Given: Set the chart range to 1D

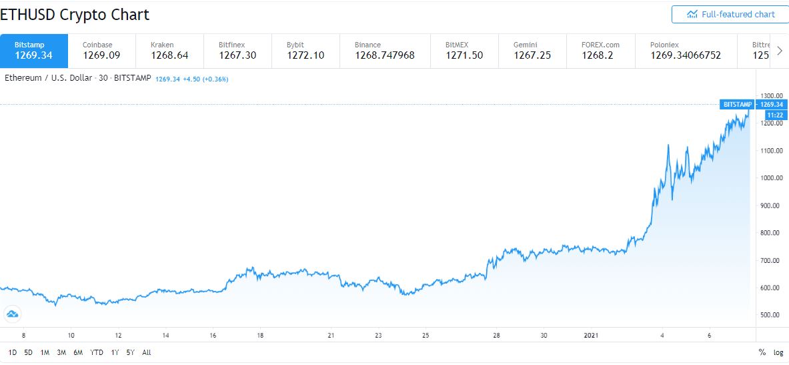Looking at the screenshot, I should (13, 352).
